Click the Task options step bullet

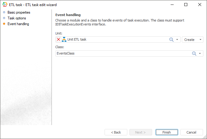[4, 18]
